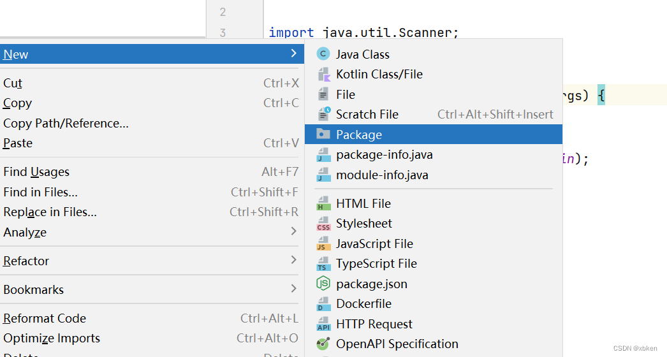Click the OpenAPI Specification icon
The height and width of the screenshot is (357, 667).
click(x=323, y=344)
